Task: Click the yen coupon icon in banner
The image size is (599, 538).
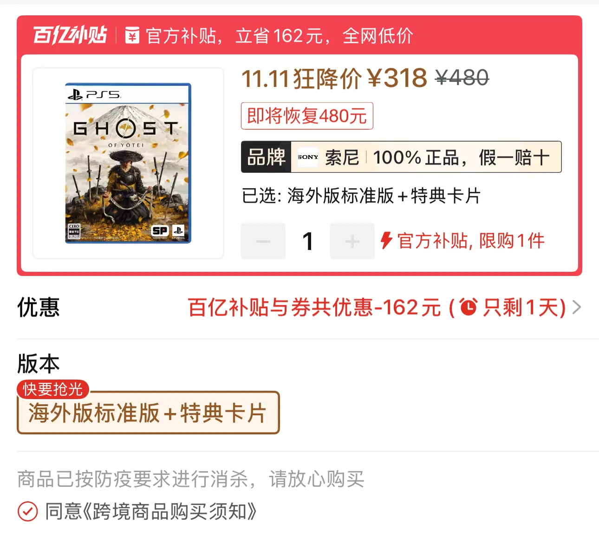Action: 132,35
